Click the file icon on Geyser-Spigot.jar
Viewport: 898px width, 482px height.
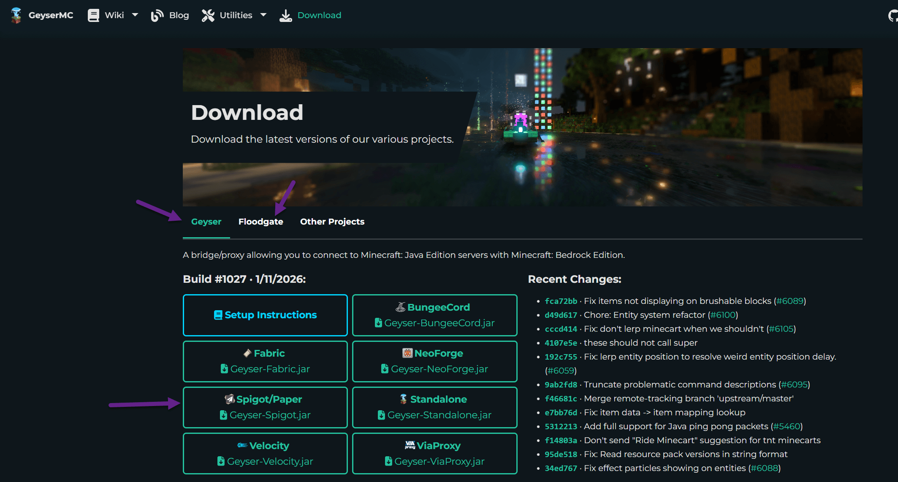point(224,415)
